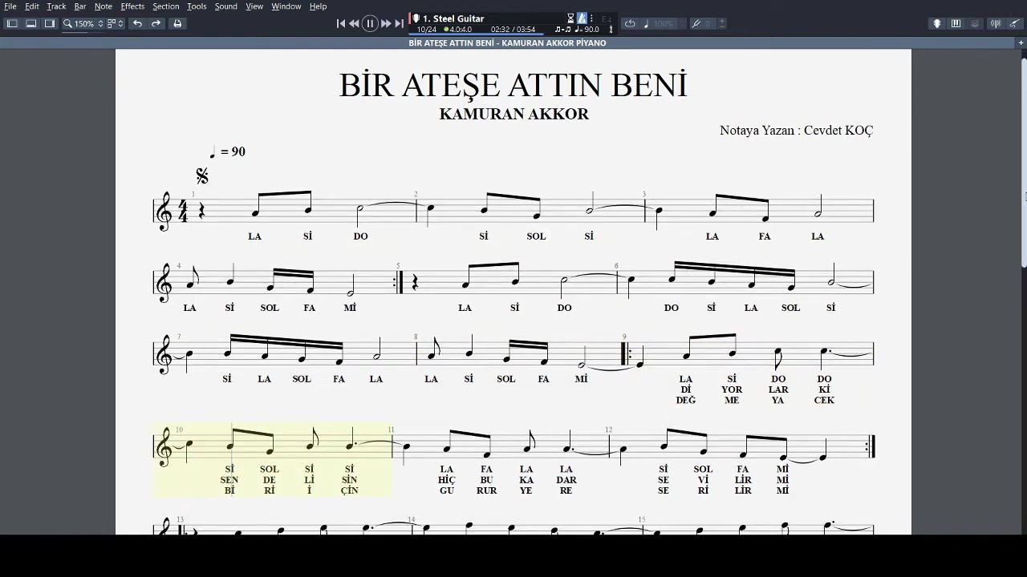Click the lyric RUR in bar 11
1027x577 pixels.
tap(486, 490)
